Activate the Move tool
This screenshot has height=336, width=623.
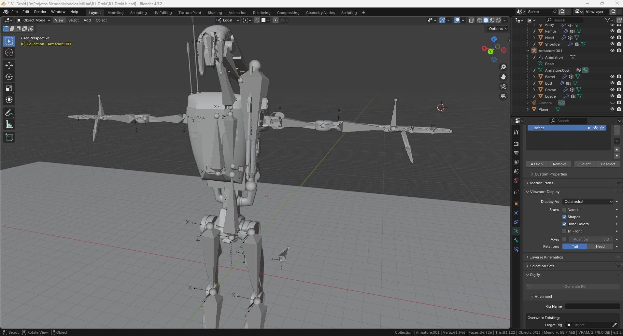pos(9,65)
